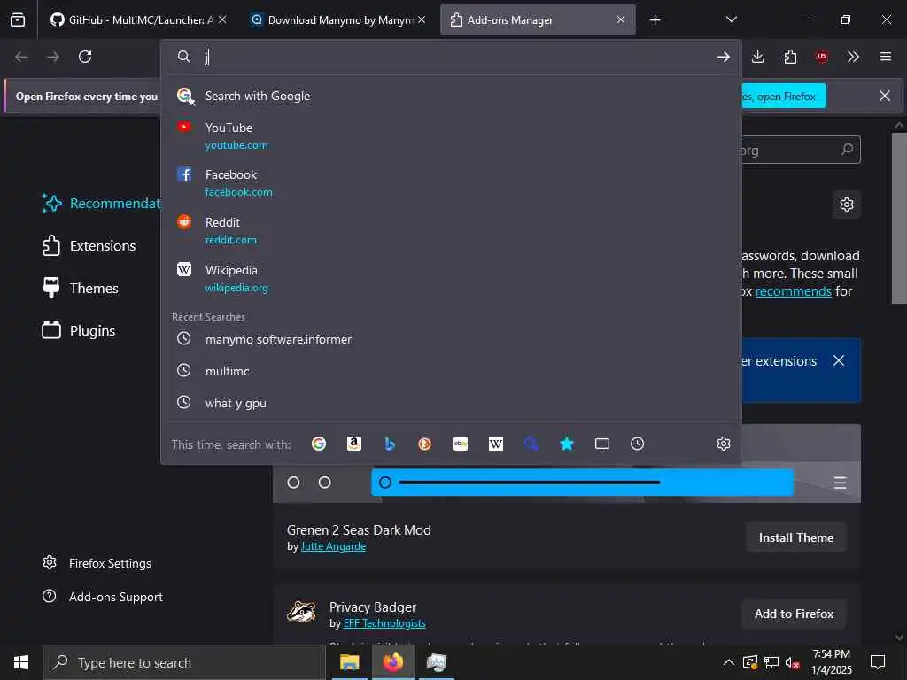The width and height of the screenshot is (907, 680).
Task: Open the Firefox hamburger application menu
Action: 885,57
